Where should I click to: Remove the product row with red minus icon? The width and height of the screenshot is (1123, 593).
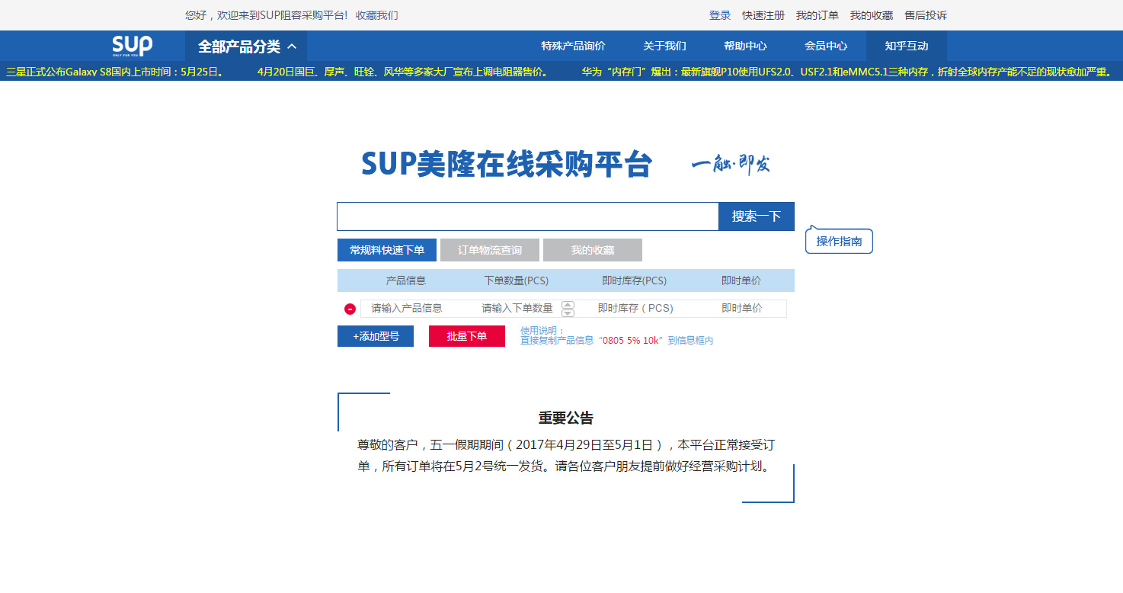[x=350, y=309]
